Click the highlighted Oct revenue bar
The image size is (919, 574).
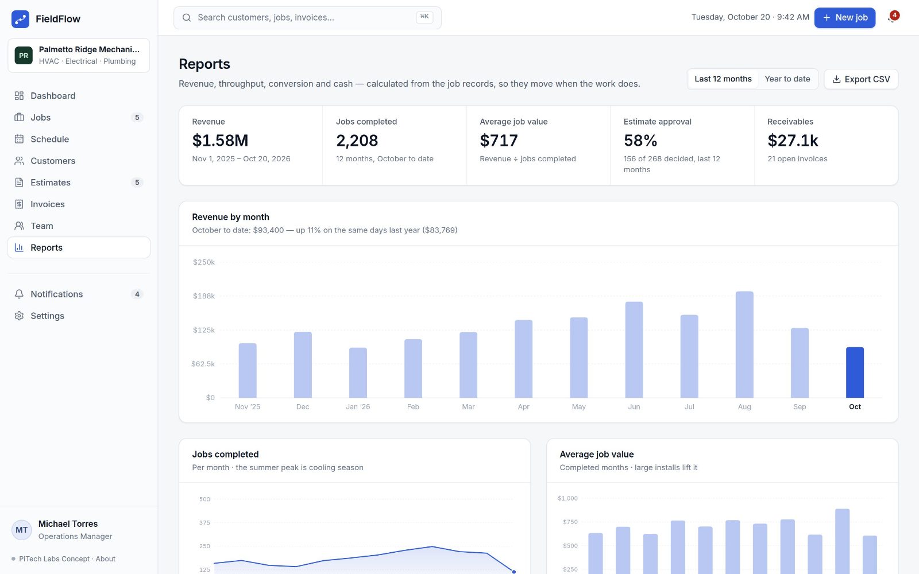tap(855, 373)
